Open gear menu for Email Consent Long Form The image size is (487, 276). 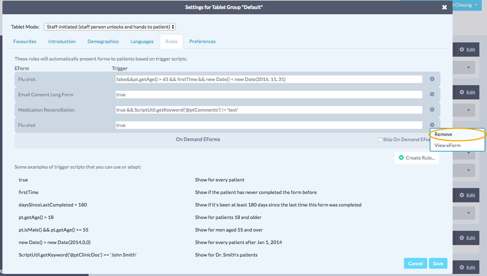pyautogui.click(x=432, y=95)
